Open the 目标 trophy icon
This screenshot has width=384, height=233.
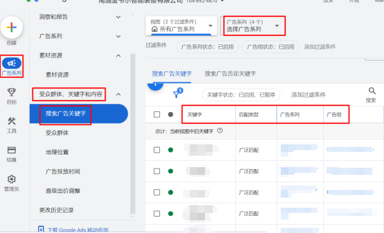pos(11,92)
